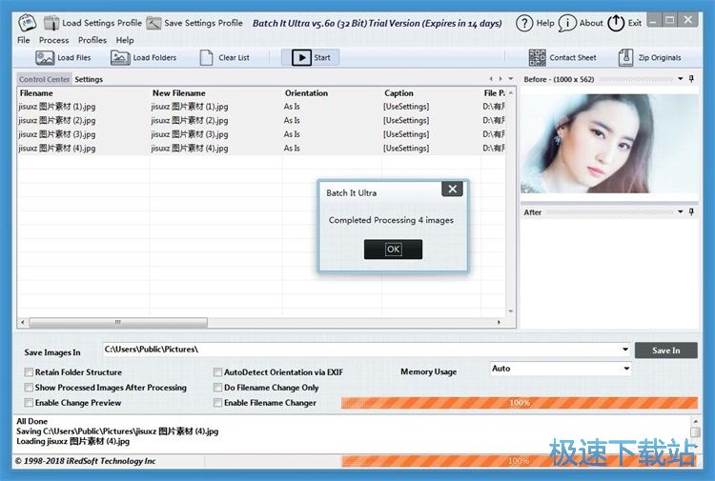Click the 100% progress bar above the log
Viewport: 715px width, 481px height.
click(x=520, y=403)
